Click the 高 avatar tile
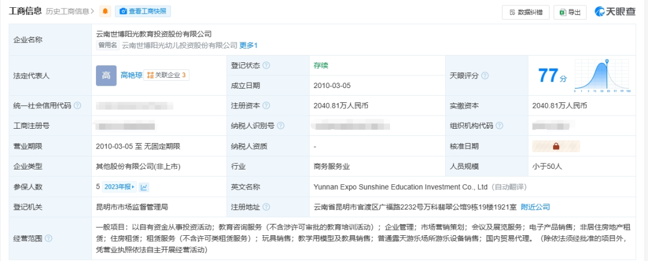The width and height of the screenshot is (648, 261). point(106,75)
